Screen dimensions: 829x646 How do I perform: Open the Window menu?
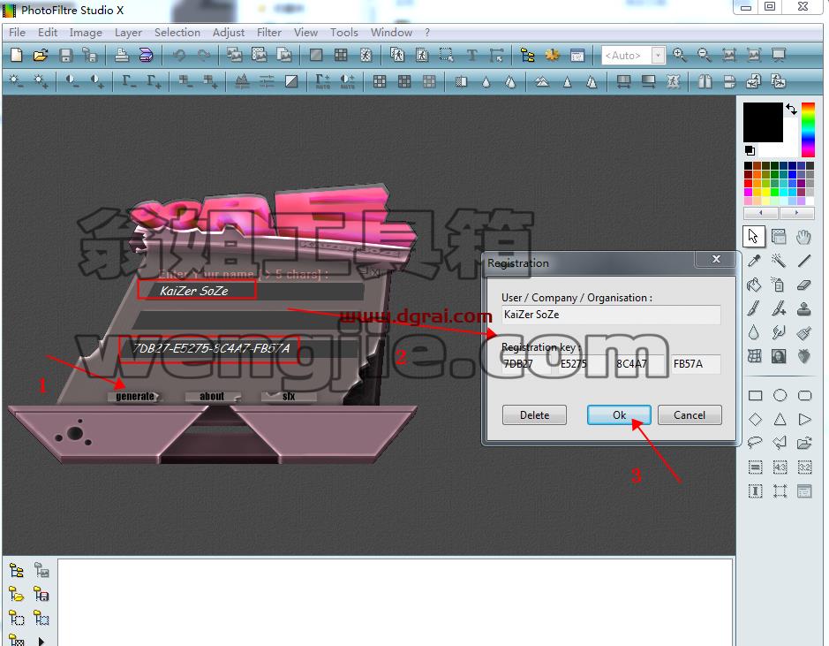pyautogui.click(x=391, y=33)
